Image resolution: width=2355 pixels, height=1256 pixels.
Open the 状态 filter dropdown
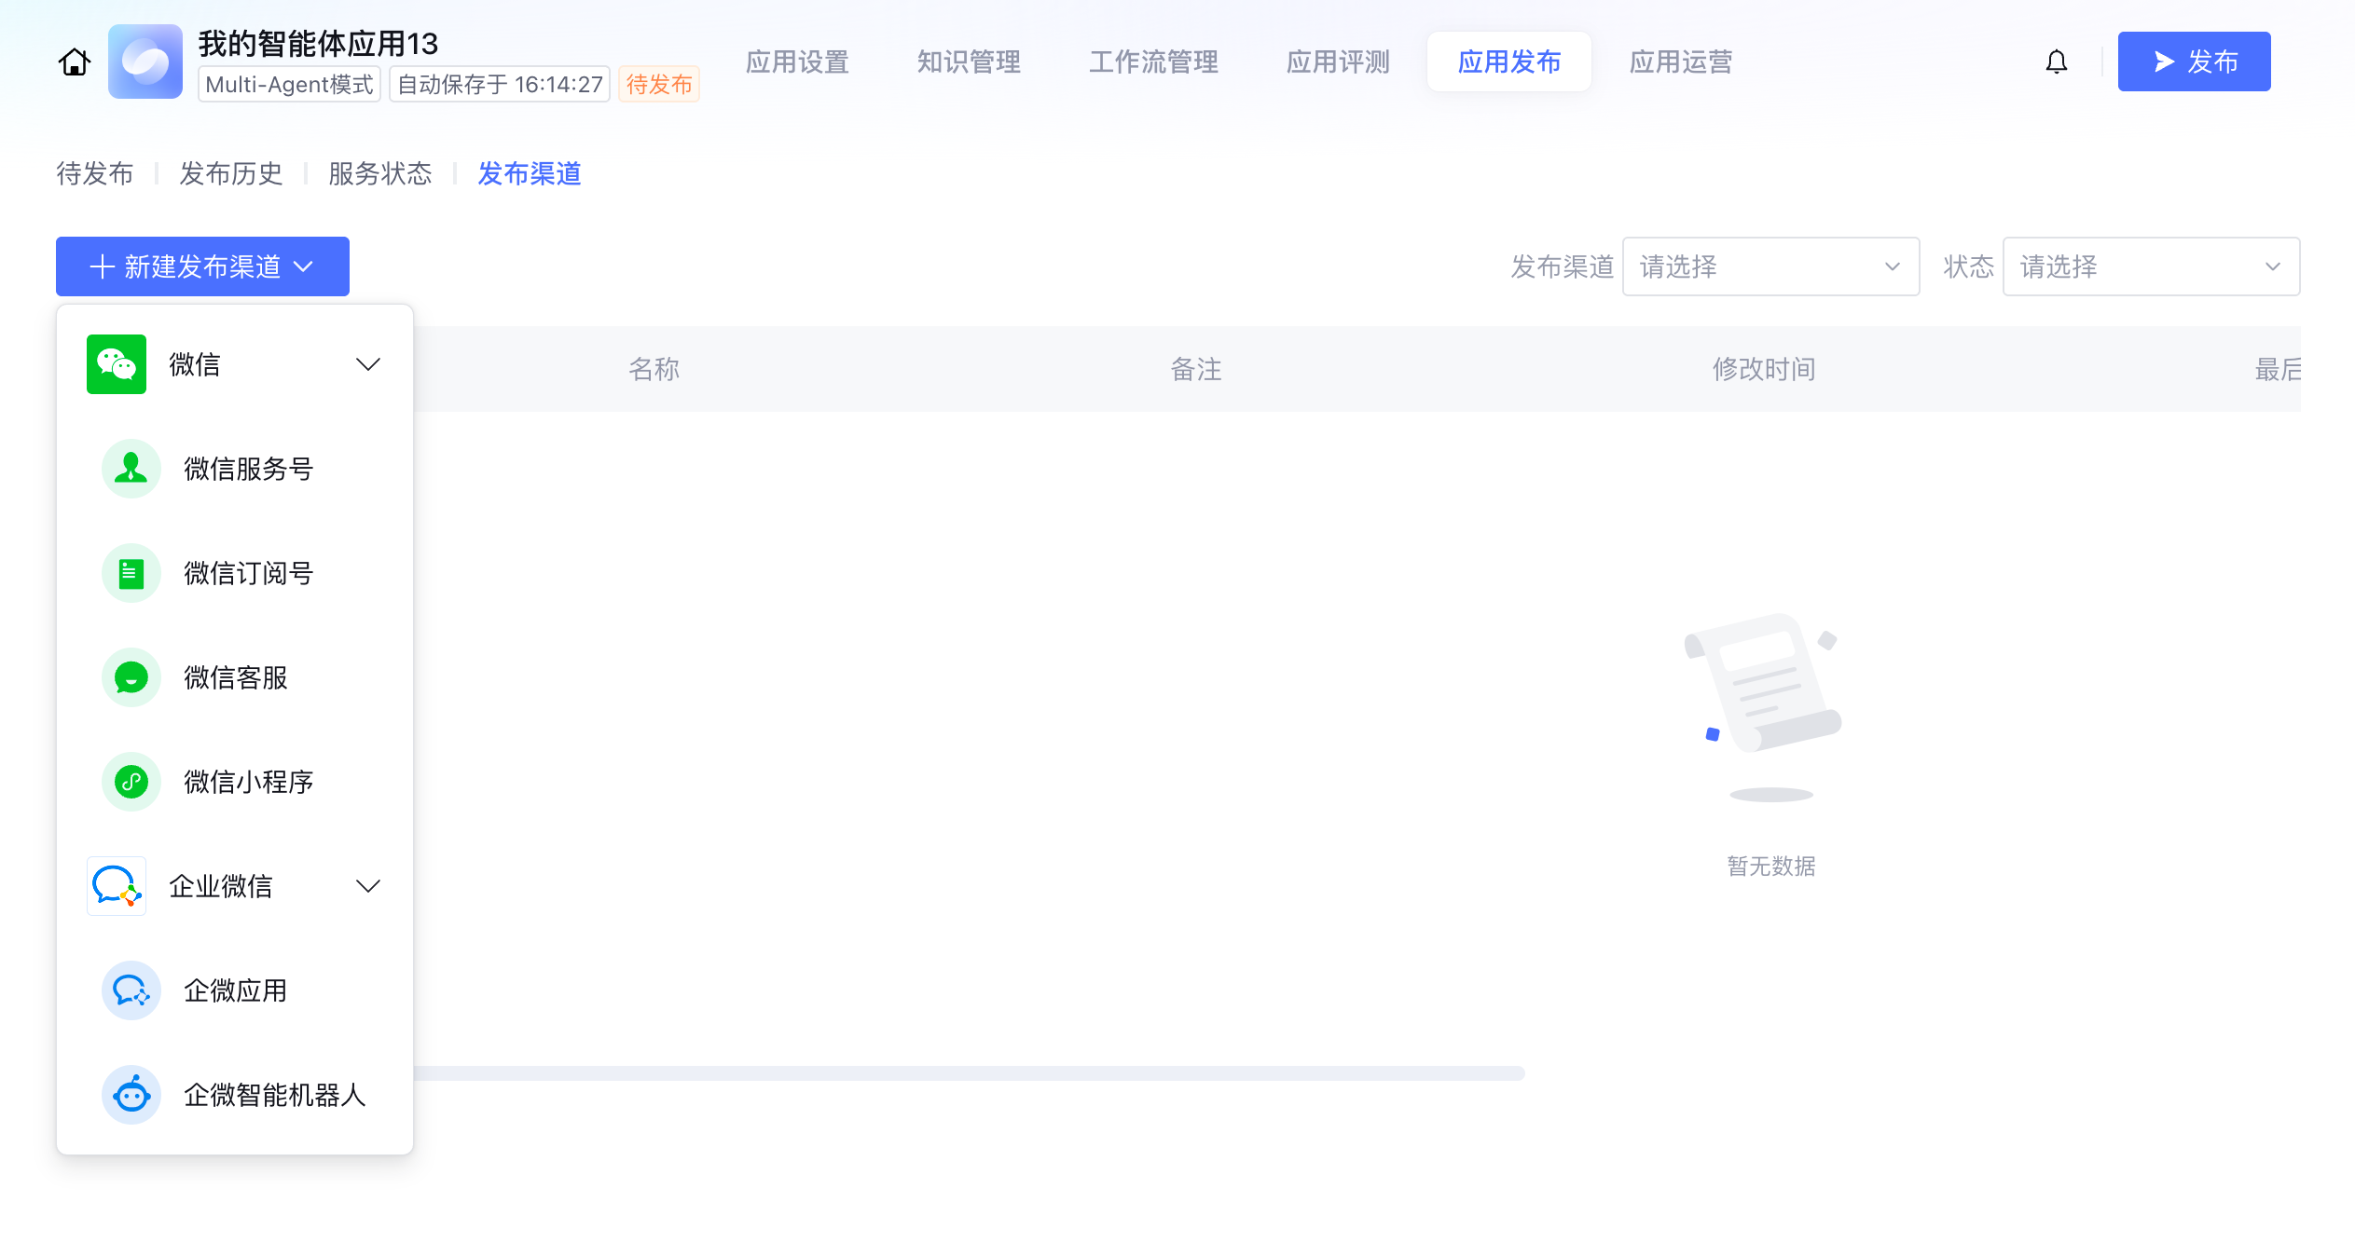point(2150,267)
